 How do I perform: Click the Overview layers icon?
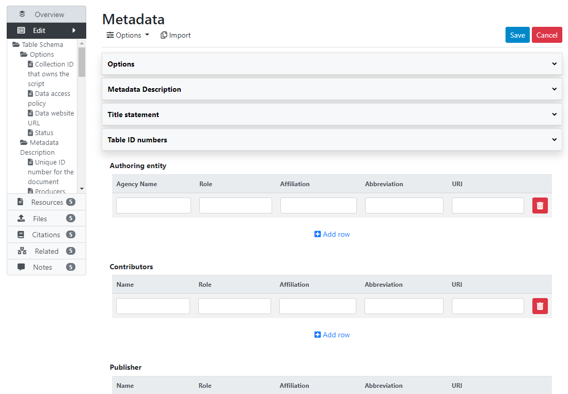pyautogui.click(x=22, y=14)
